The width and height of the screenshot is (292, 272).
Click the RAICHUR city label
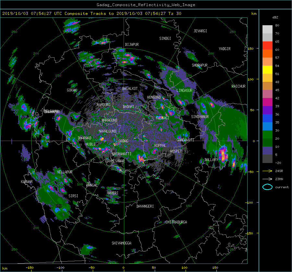click(238, 86)
